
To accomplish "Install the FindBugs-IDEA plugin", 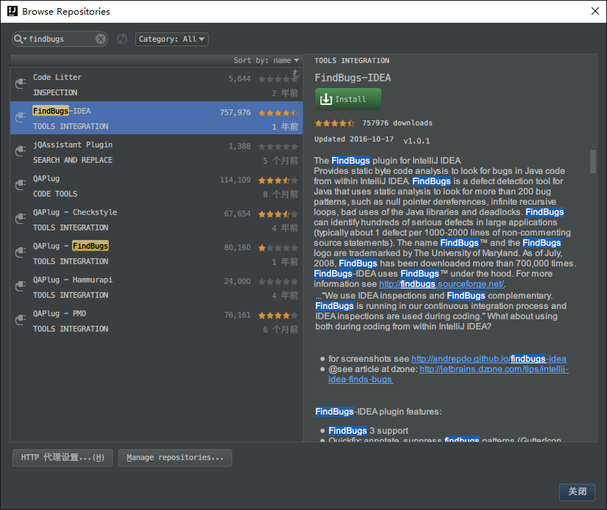I will coord(348,99).
